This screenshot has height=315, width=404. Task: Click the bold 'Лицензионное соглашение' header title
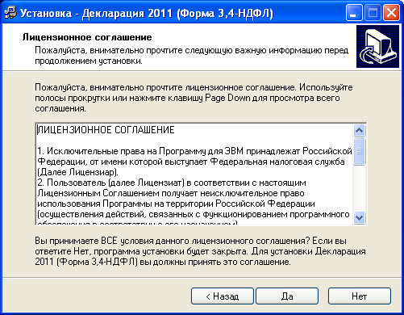click(x=87, y=37)
